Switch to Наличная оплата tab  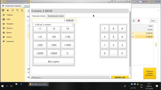point(39,16)
